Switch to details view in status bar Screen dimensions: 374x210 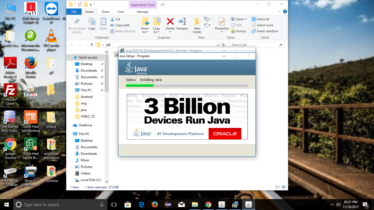click(x=278, y=187)
